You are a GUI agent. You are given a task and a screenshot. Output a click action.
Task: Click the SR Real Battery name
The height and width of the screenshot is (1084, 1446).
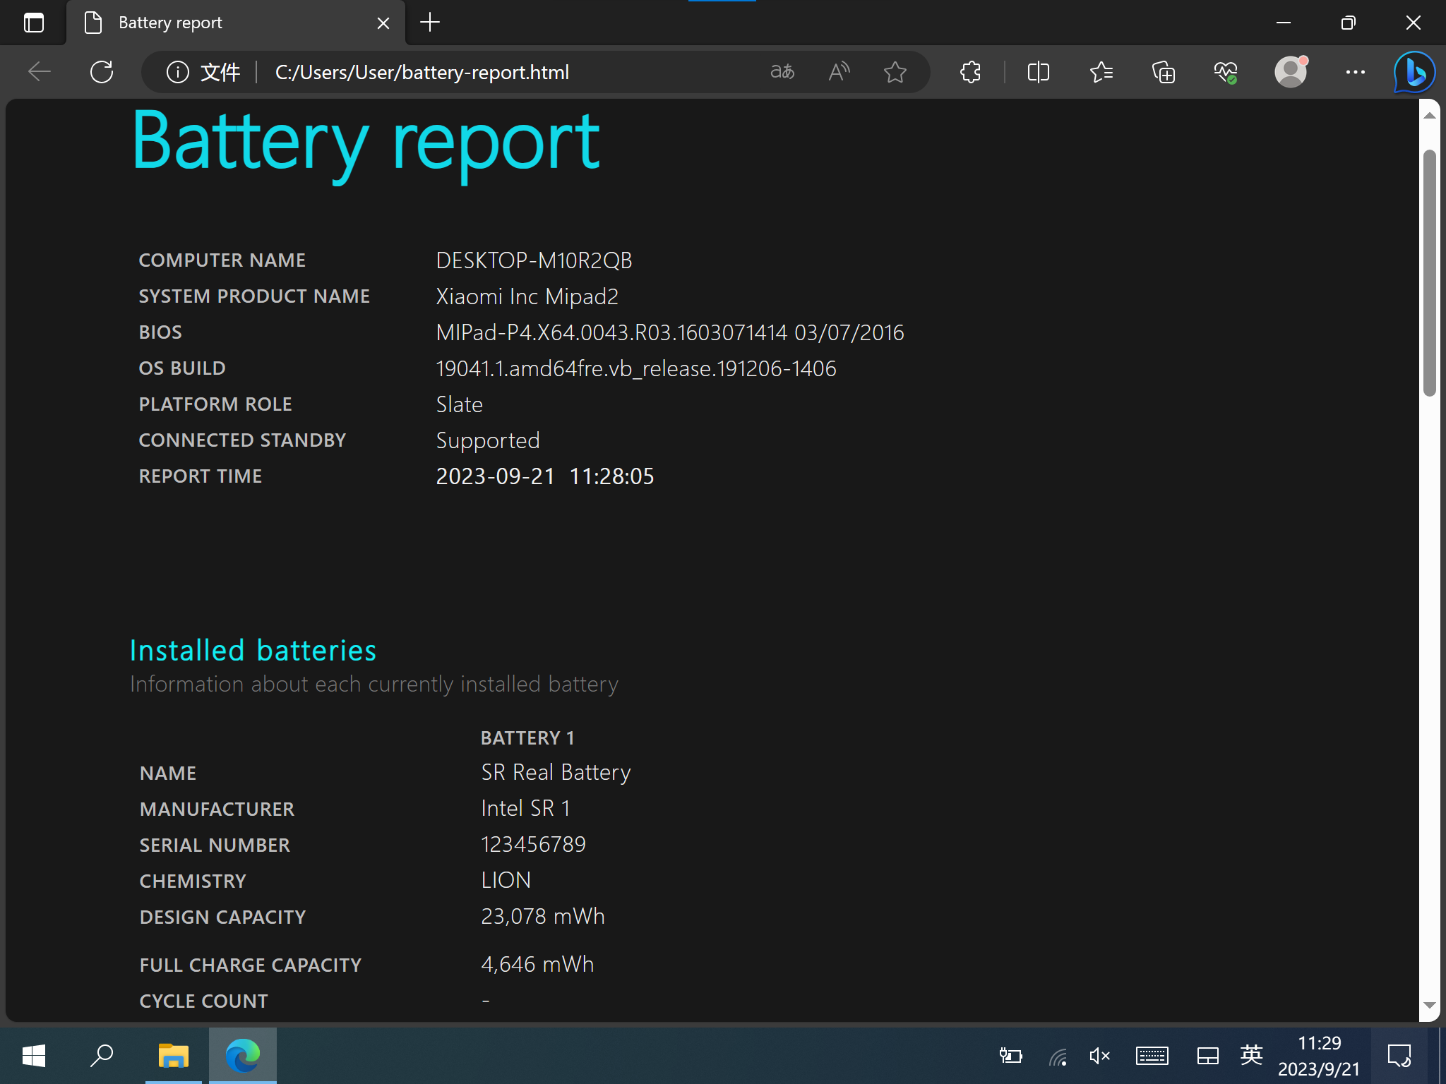click(556, 773)
